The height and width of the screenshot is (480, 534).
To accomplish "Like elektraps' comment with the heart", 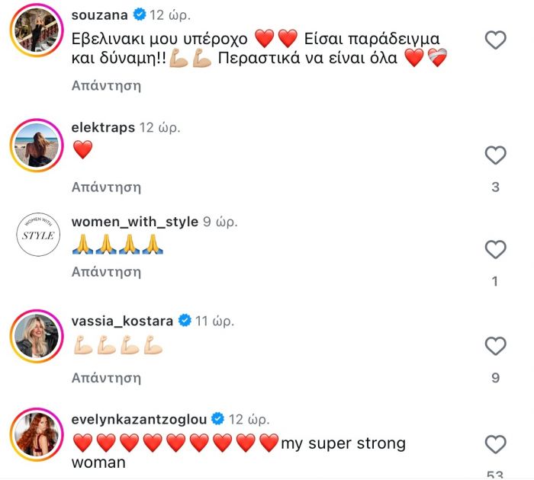I will click(496, 155).
